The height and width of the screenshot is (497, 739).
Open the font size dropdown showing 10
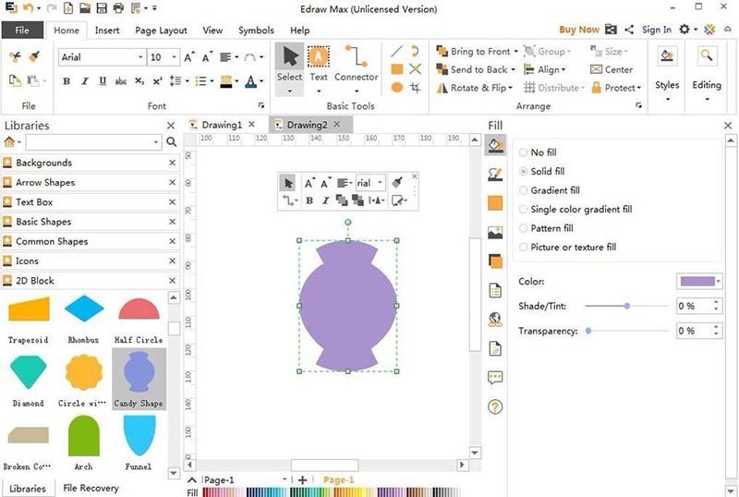(x=174, y=57)
